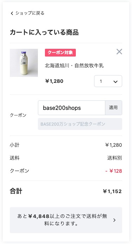The width and height of the screenshot is (132, 244).
Task: Remove the milk item with X icon
Action: click(x=119, y=52)
